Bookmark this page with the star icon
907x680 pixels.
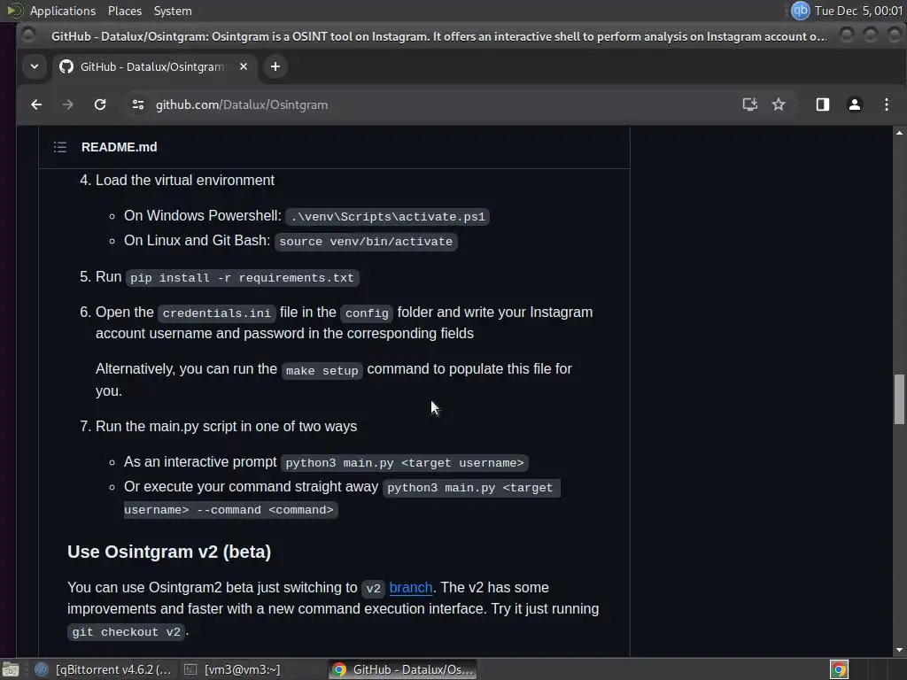point(779,104)
